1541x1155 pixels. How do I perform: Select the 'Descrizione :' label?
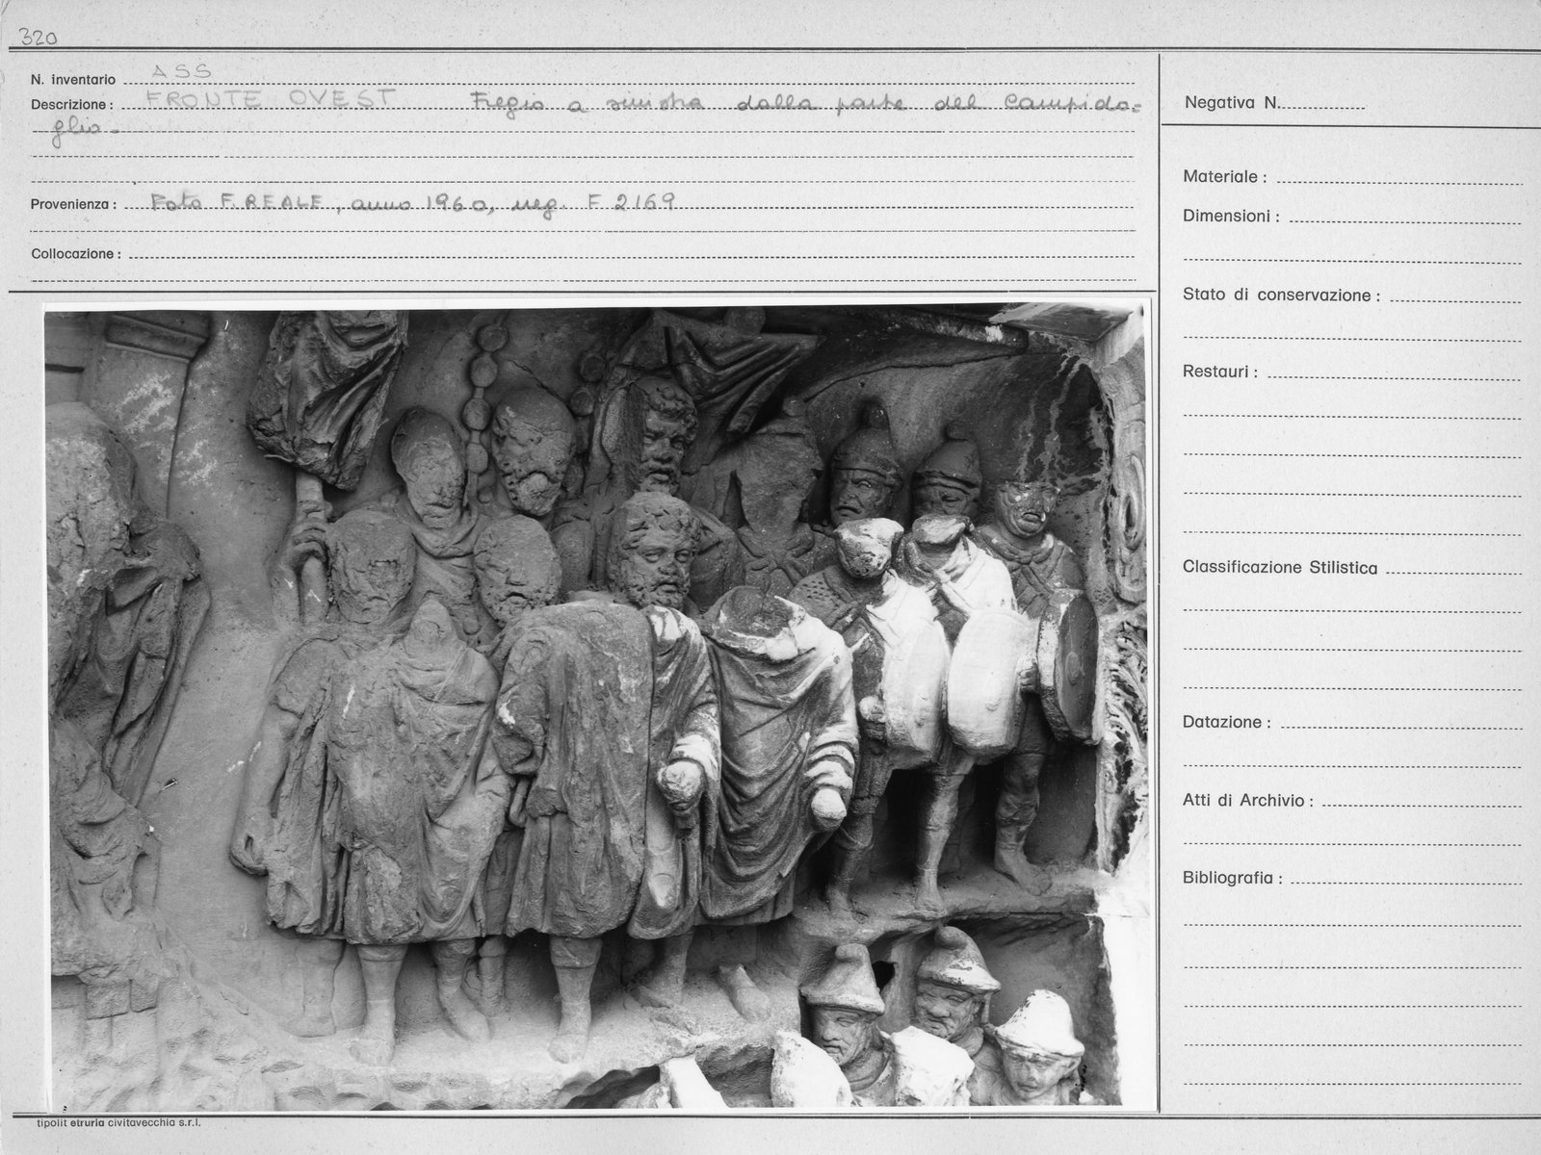pyautogui.click(x=71, y=104)
